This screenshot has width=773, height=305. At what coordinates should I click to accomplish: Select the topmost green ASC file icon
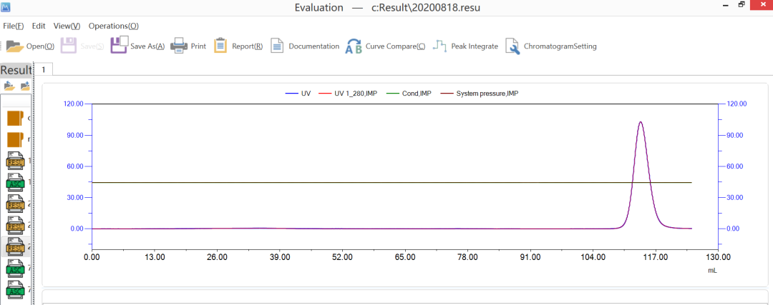click(x=15, y=181)
